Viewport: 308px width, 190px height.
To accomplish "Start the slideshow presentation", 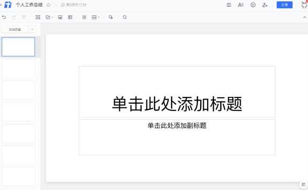I will 253,5.
